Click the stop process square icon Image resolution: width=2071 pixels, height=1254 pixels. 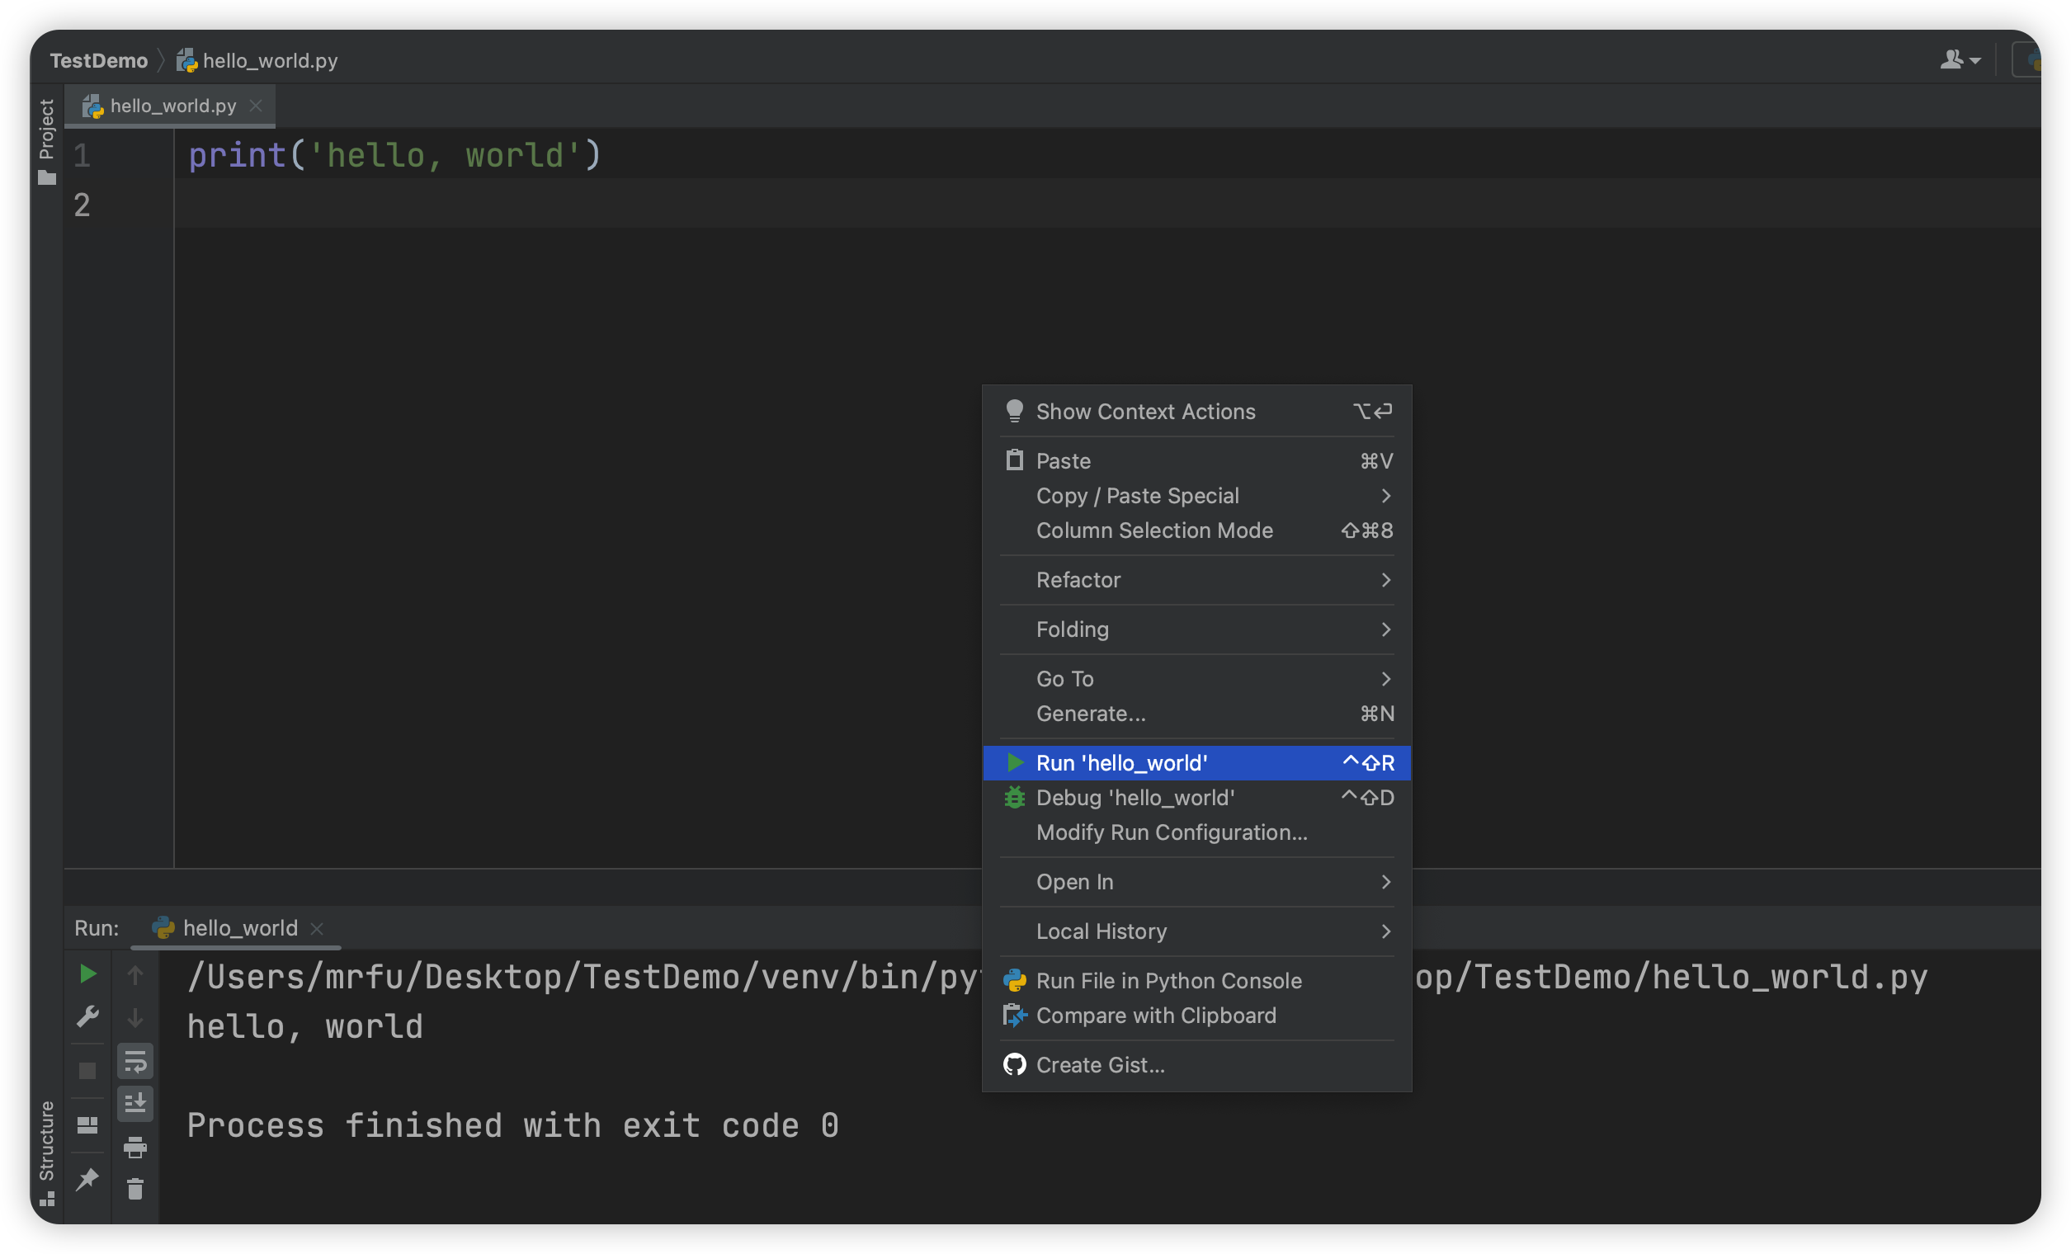pyautogui.click(x=87, y=1070)
